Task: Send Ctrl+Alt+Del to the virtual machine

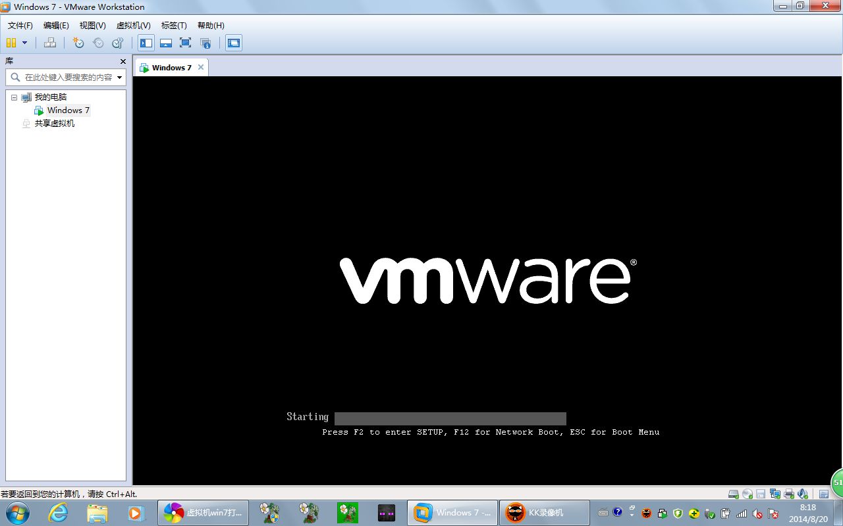Action: pyautogui.click(x=50, y=43)
